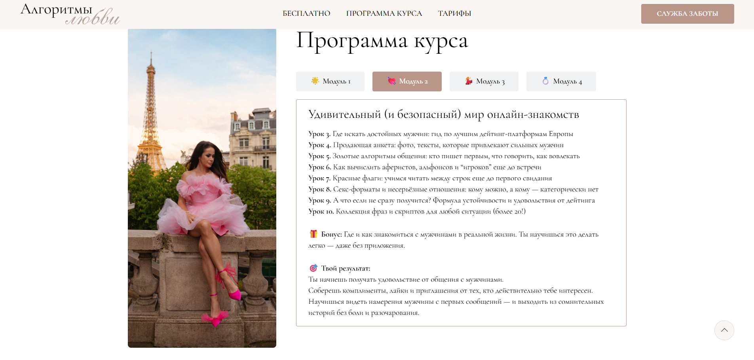Screen dimensions: 754x360
Task: Click the ring icon on Модуль 4
Action: point(545,81)
